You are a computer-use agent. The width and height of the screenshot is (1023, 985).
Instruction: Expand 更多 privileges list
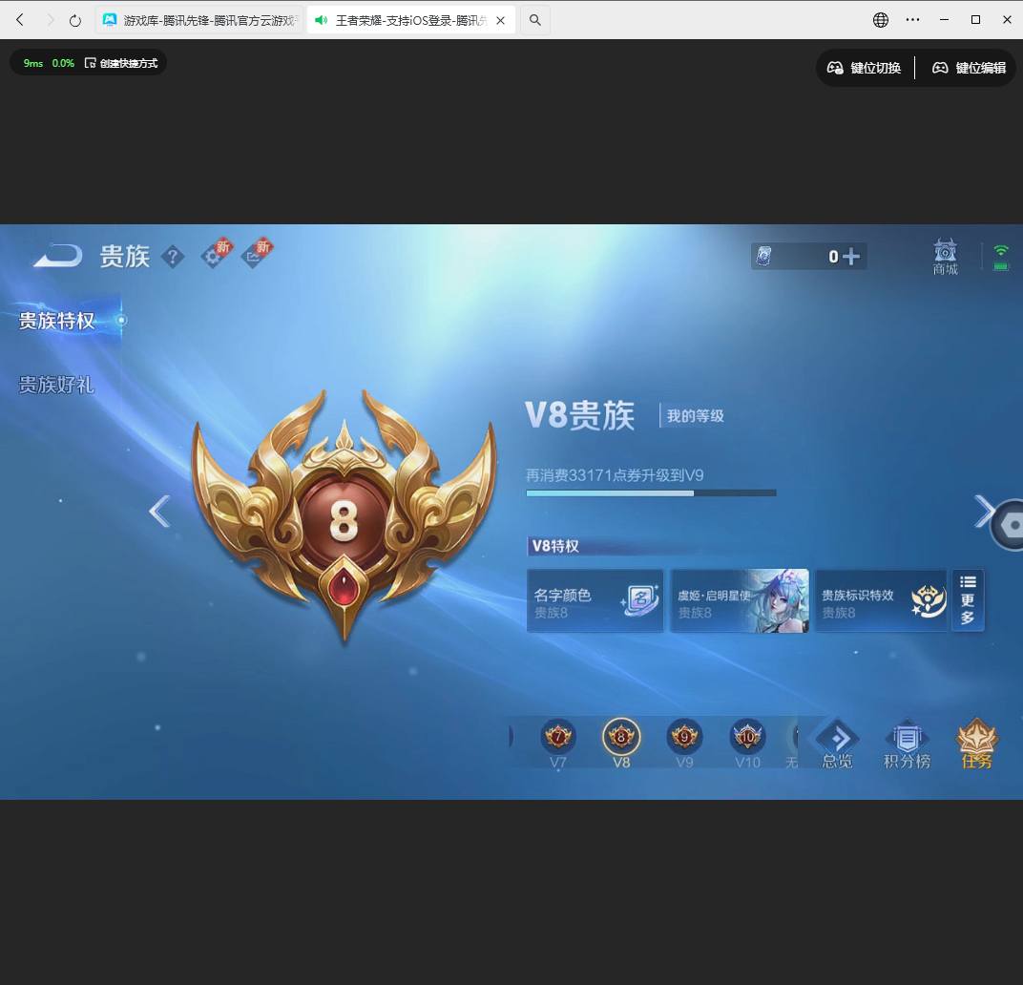tap(968, 600)
